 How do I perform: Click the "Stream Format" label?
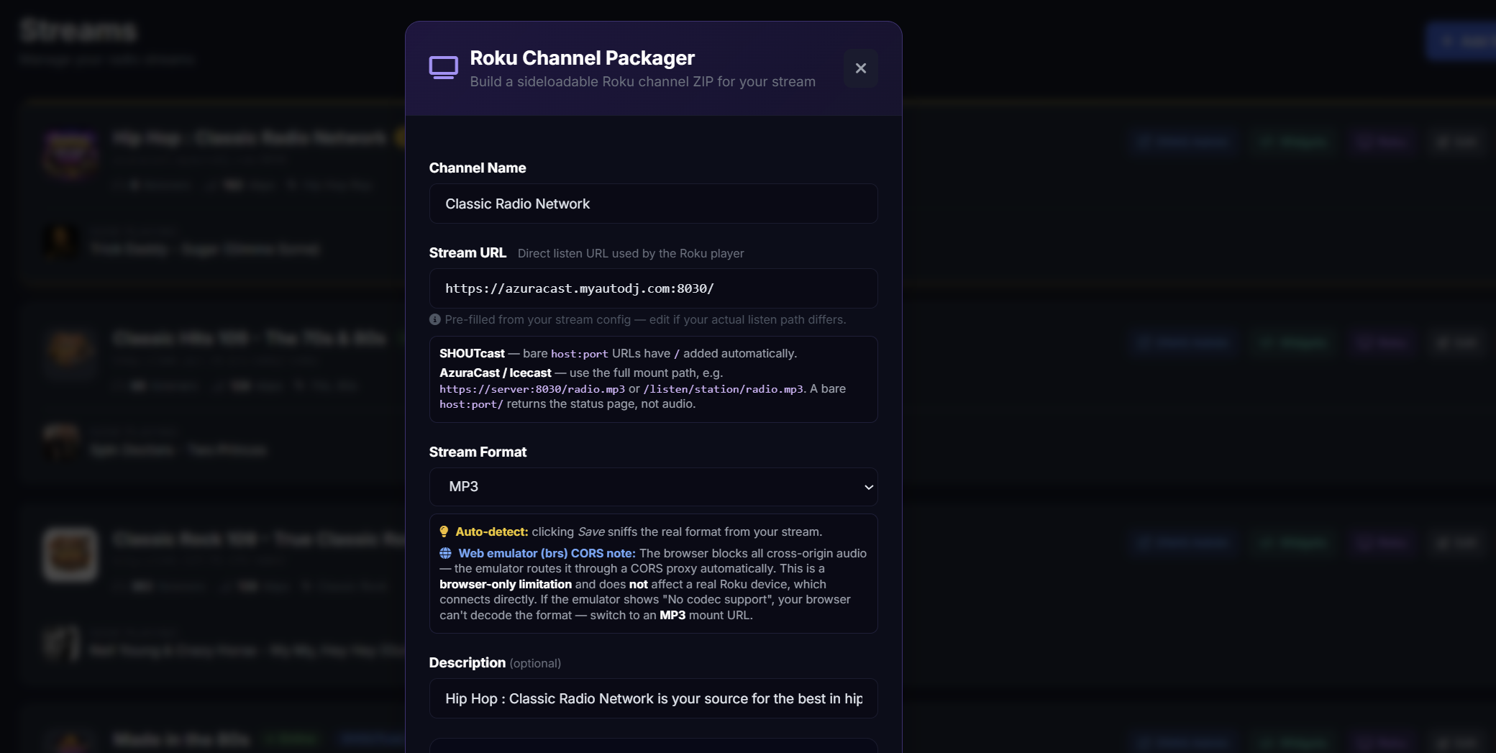478,452
